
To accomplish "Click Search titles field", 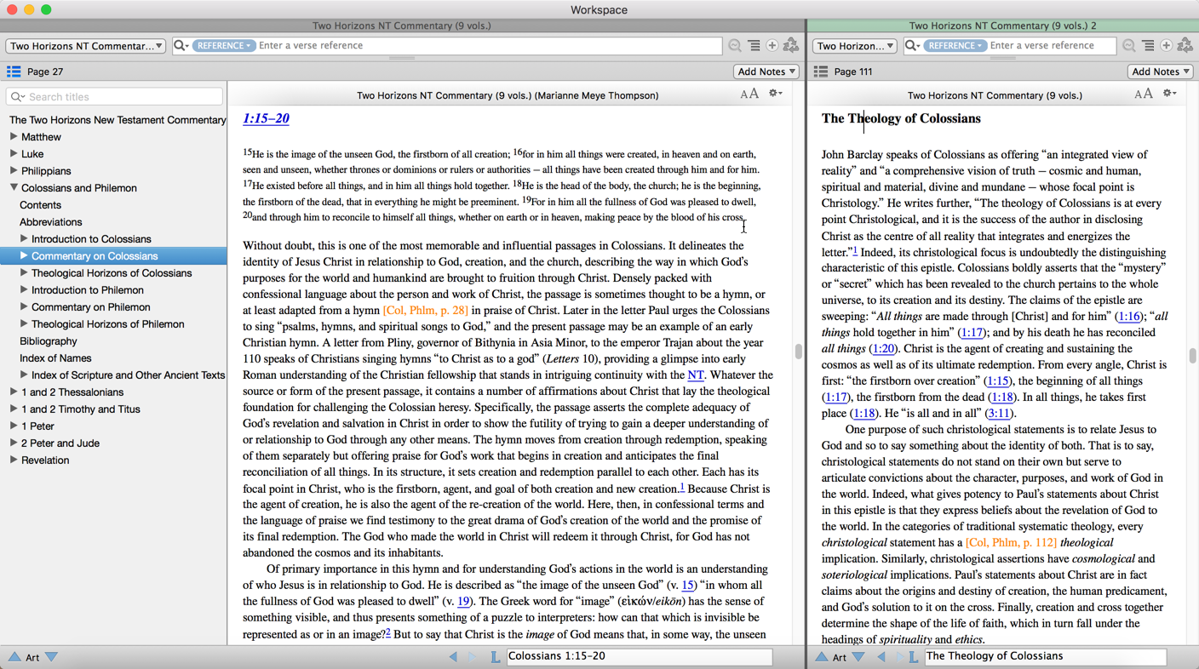I will (115, 97).
